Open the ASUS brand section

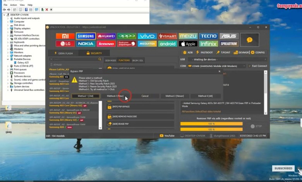click(229, 36)
